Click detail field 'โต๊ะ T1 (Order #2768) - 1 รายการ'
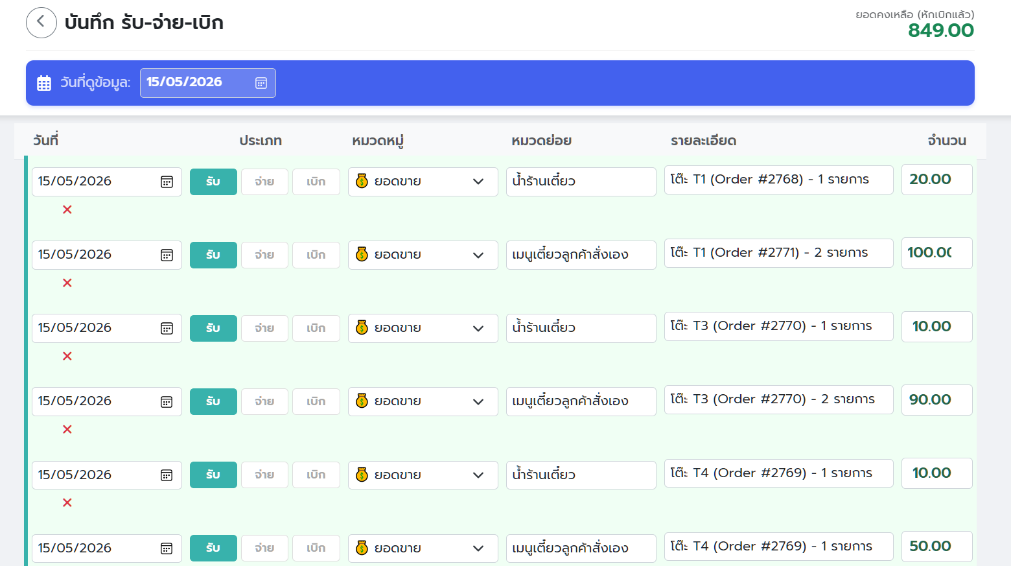 coord(779,180)
